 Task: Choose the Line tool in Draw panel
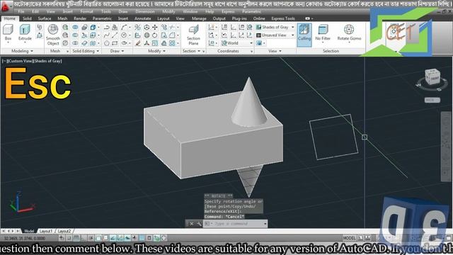click(x=115, y=35)
